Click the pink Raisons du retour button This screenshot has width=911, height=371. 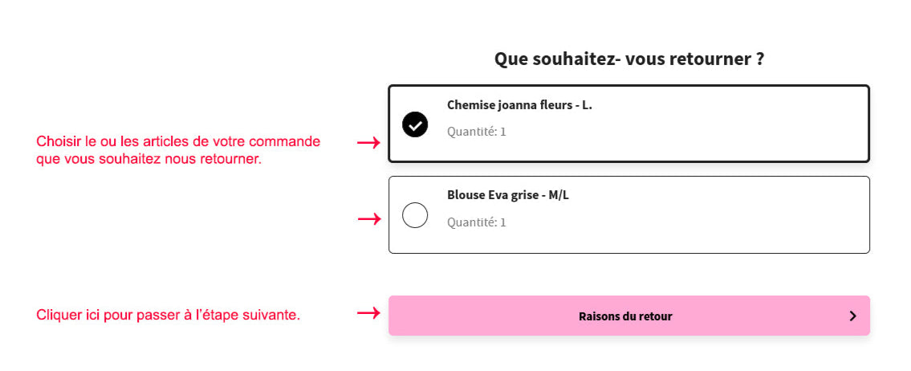[x=629, y=316]
